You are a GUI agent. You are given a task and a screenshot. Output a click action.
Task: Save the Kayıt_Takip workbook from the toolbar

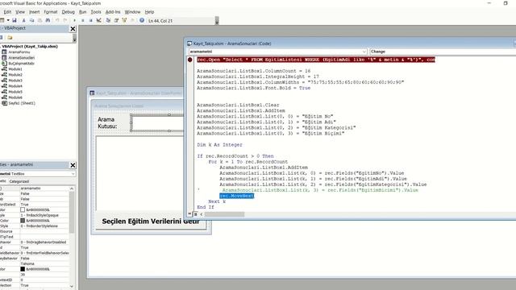[x=15, y=20]
